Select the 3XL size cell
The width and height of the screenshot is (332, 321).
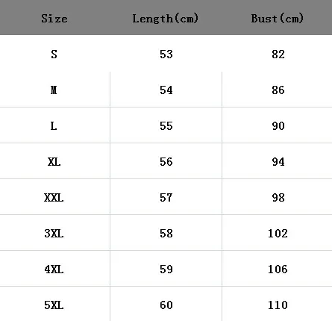pos(54,234)
